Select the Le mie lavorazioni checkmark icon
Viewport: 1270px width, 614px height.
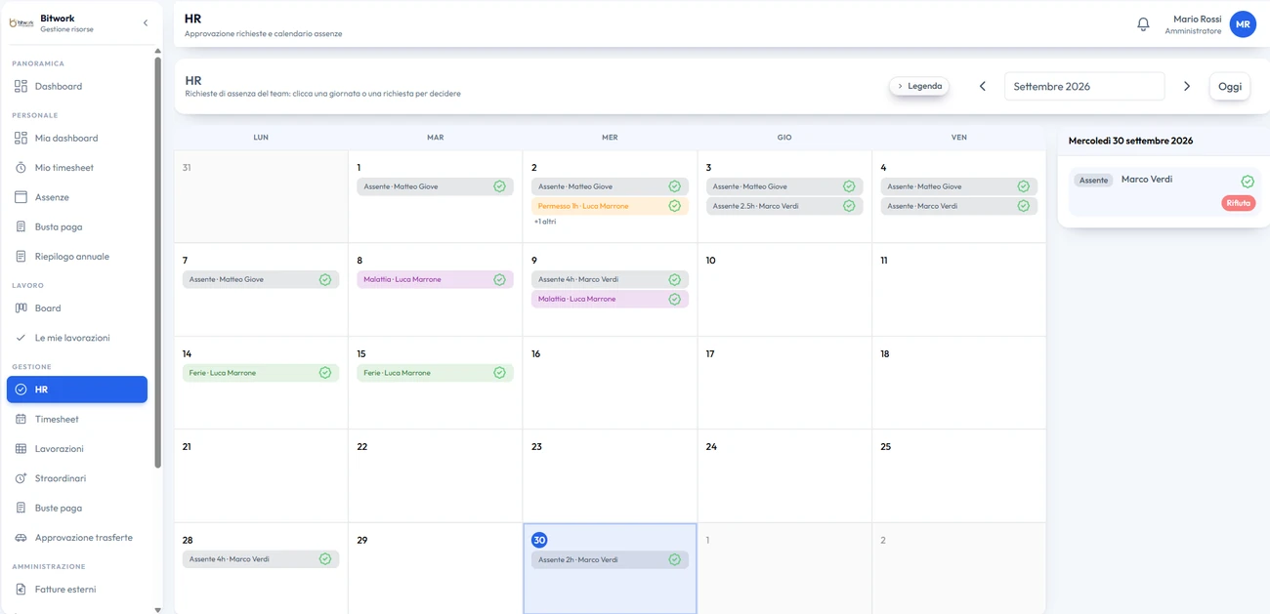[x=21, y=338]
